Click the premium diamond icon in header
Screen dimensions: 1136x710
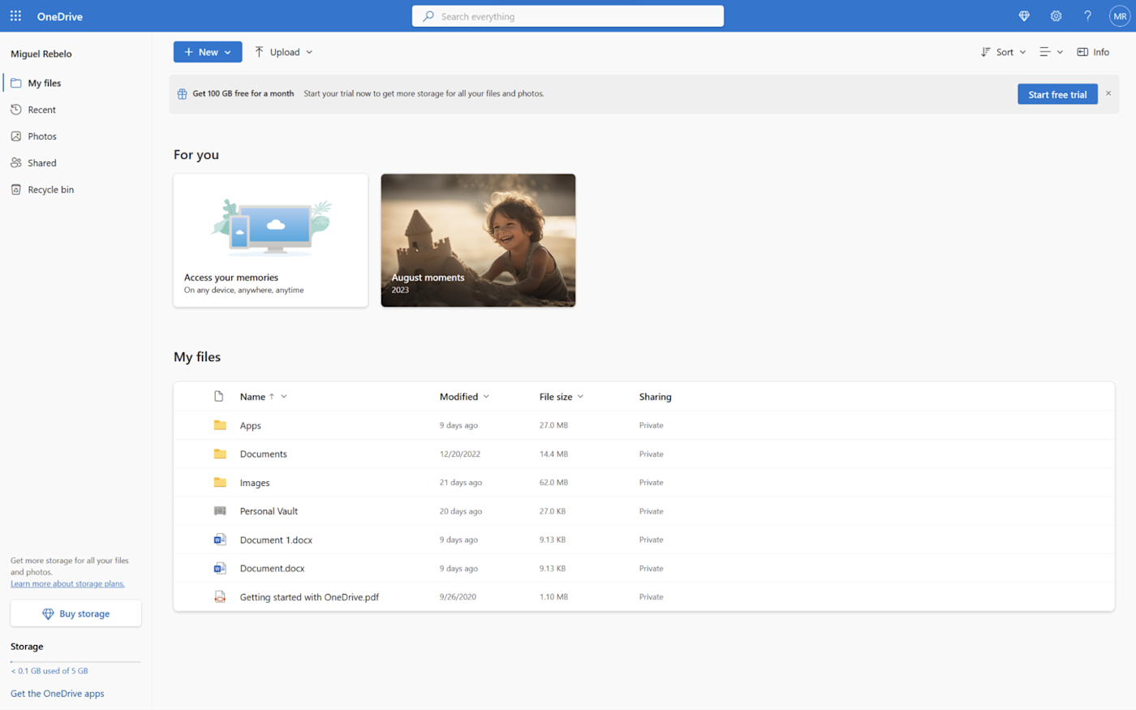click(x=1024, y=16)
